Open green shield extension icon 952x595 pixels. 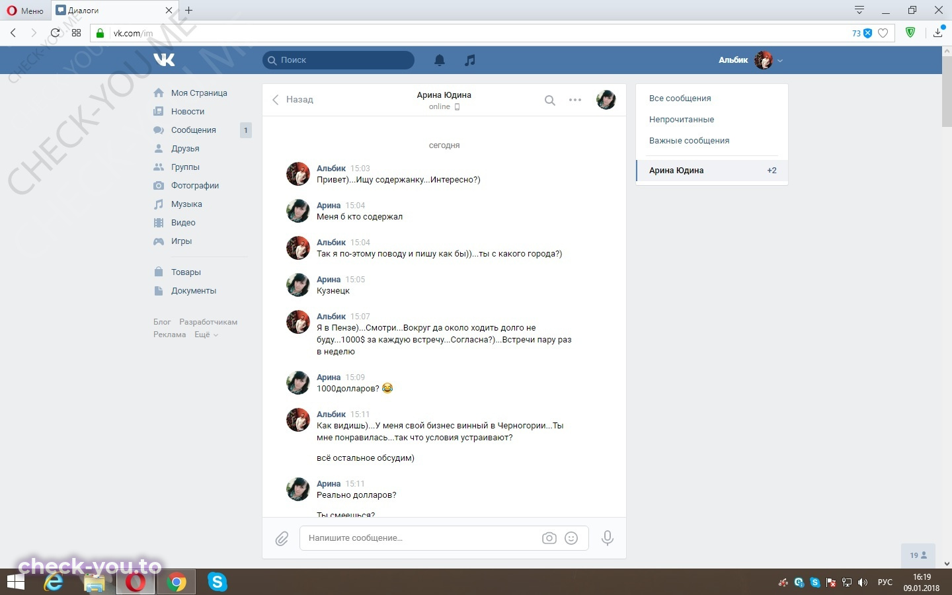(910, 32)
